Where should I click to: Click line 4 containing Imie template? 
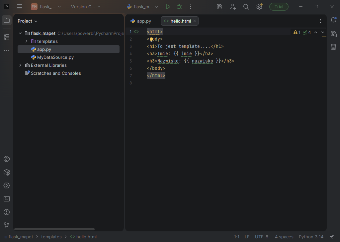tap(180, 54)
